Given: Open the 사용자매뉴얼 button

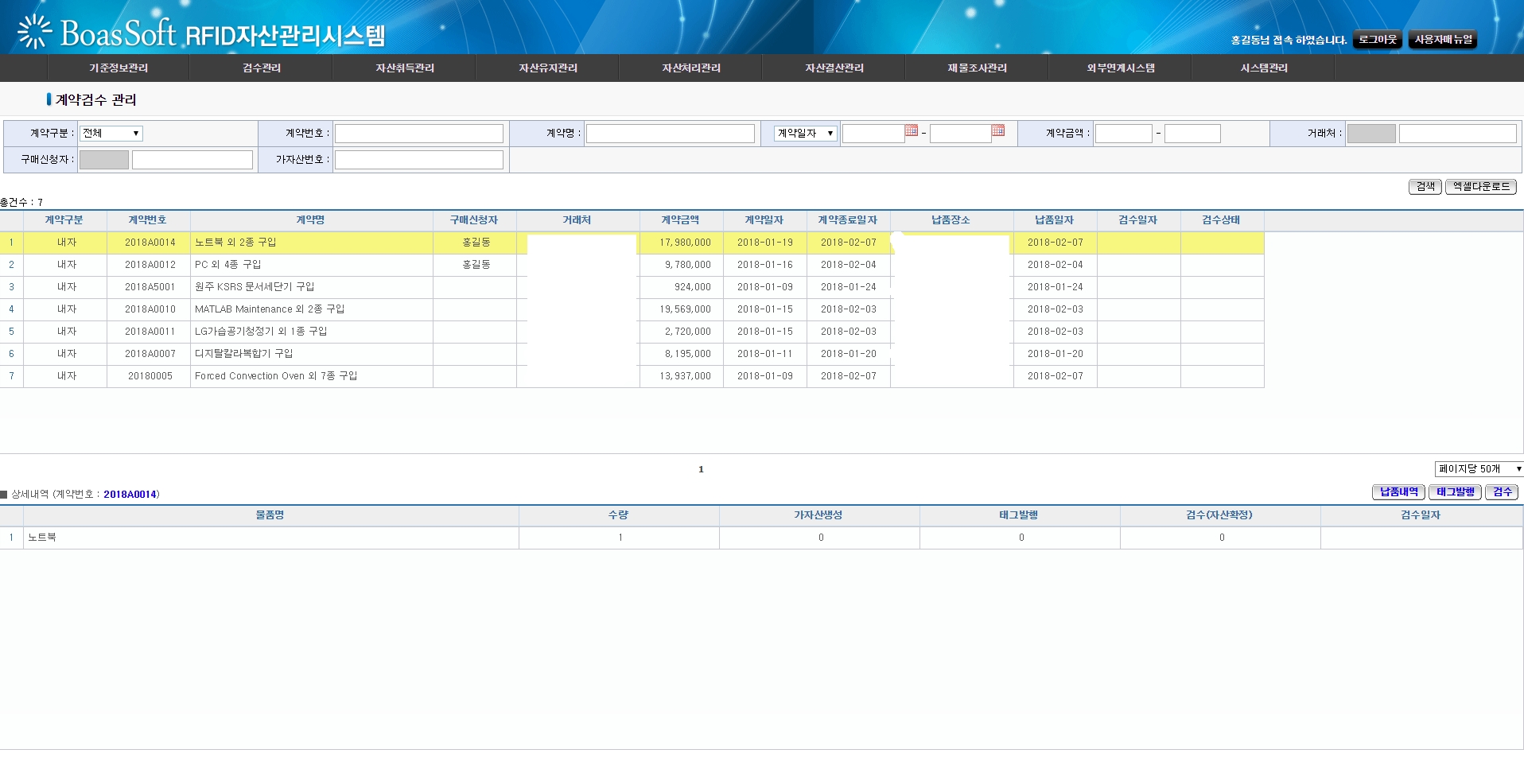Looking at the screenshot, I should [1443, 40].
